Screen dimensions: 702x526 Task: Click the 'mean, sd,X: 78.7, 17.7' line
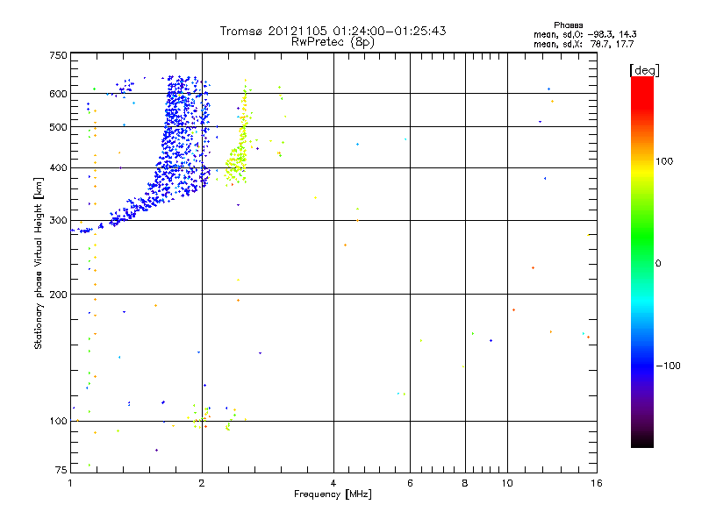584,44
